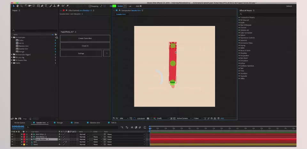307x149 pixels.
Task: Click the green Fill color swatch
Action: click(x=114, y=6)
